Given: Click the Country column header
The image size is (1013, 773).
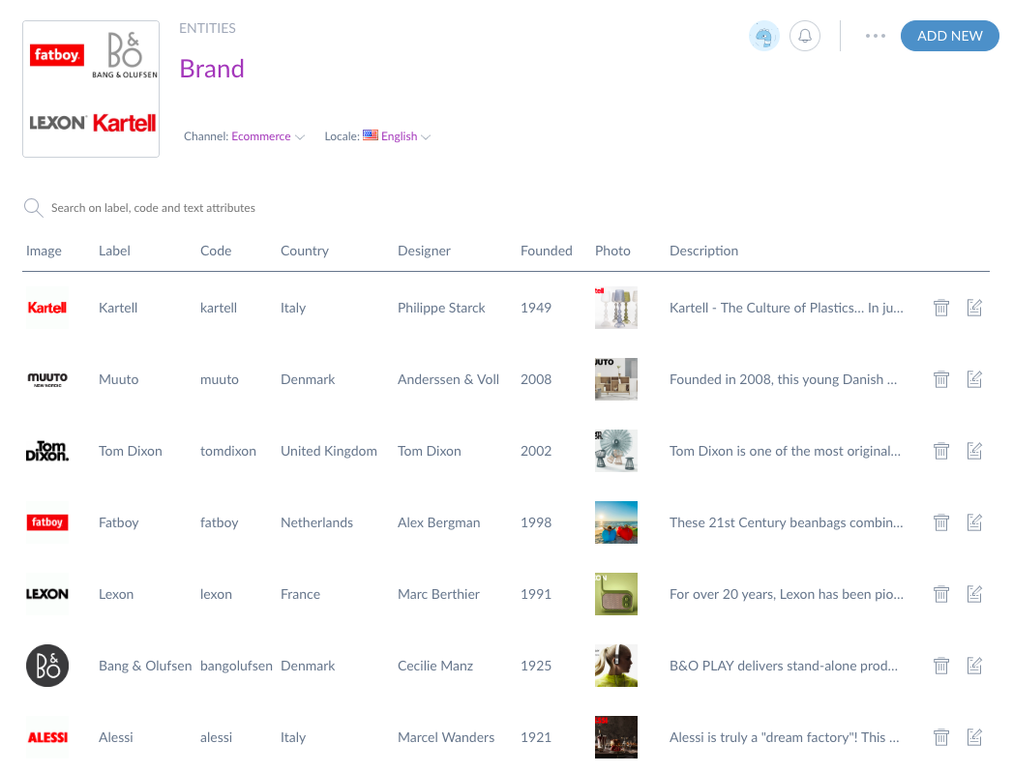Looking at the screenshot, I should [x=305, y=251].
